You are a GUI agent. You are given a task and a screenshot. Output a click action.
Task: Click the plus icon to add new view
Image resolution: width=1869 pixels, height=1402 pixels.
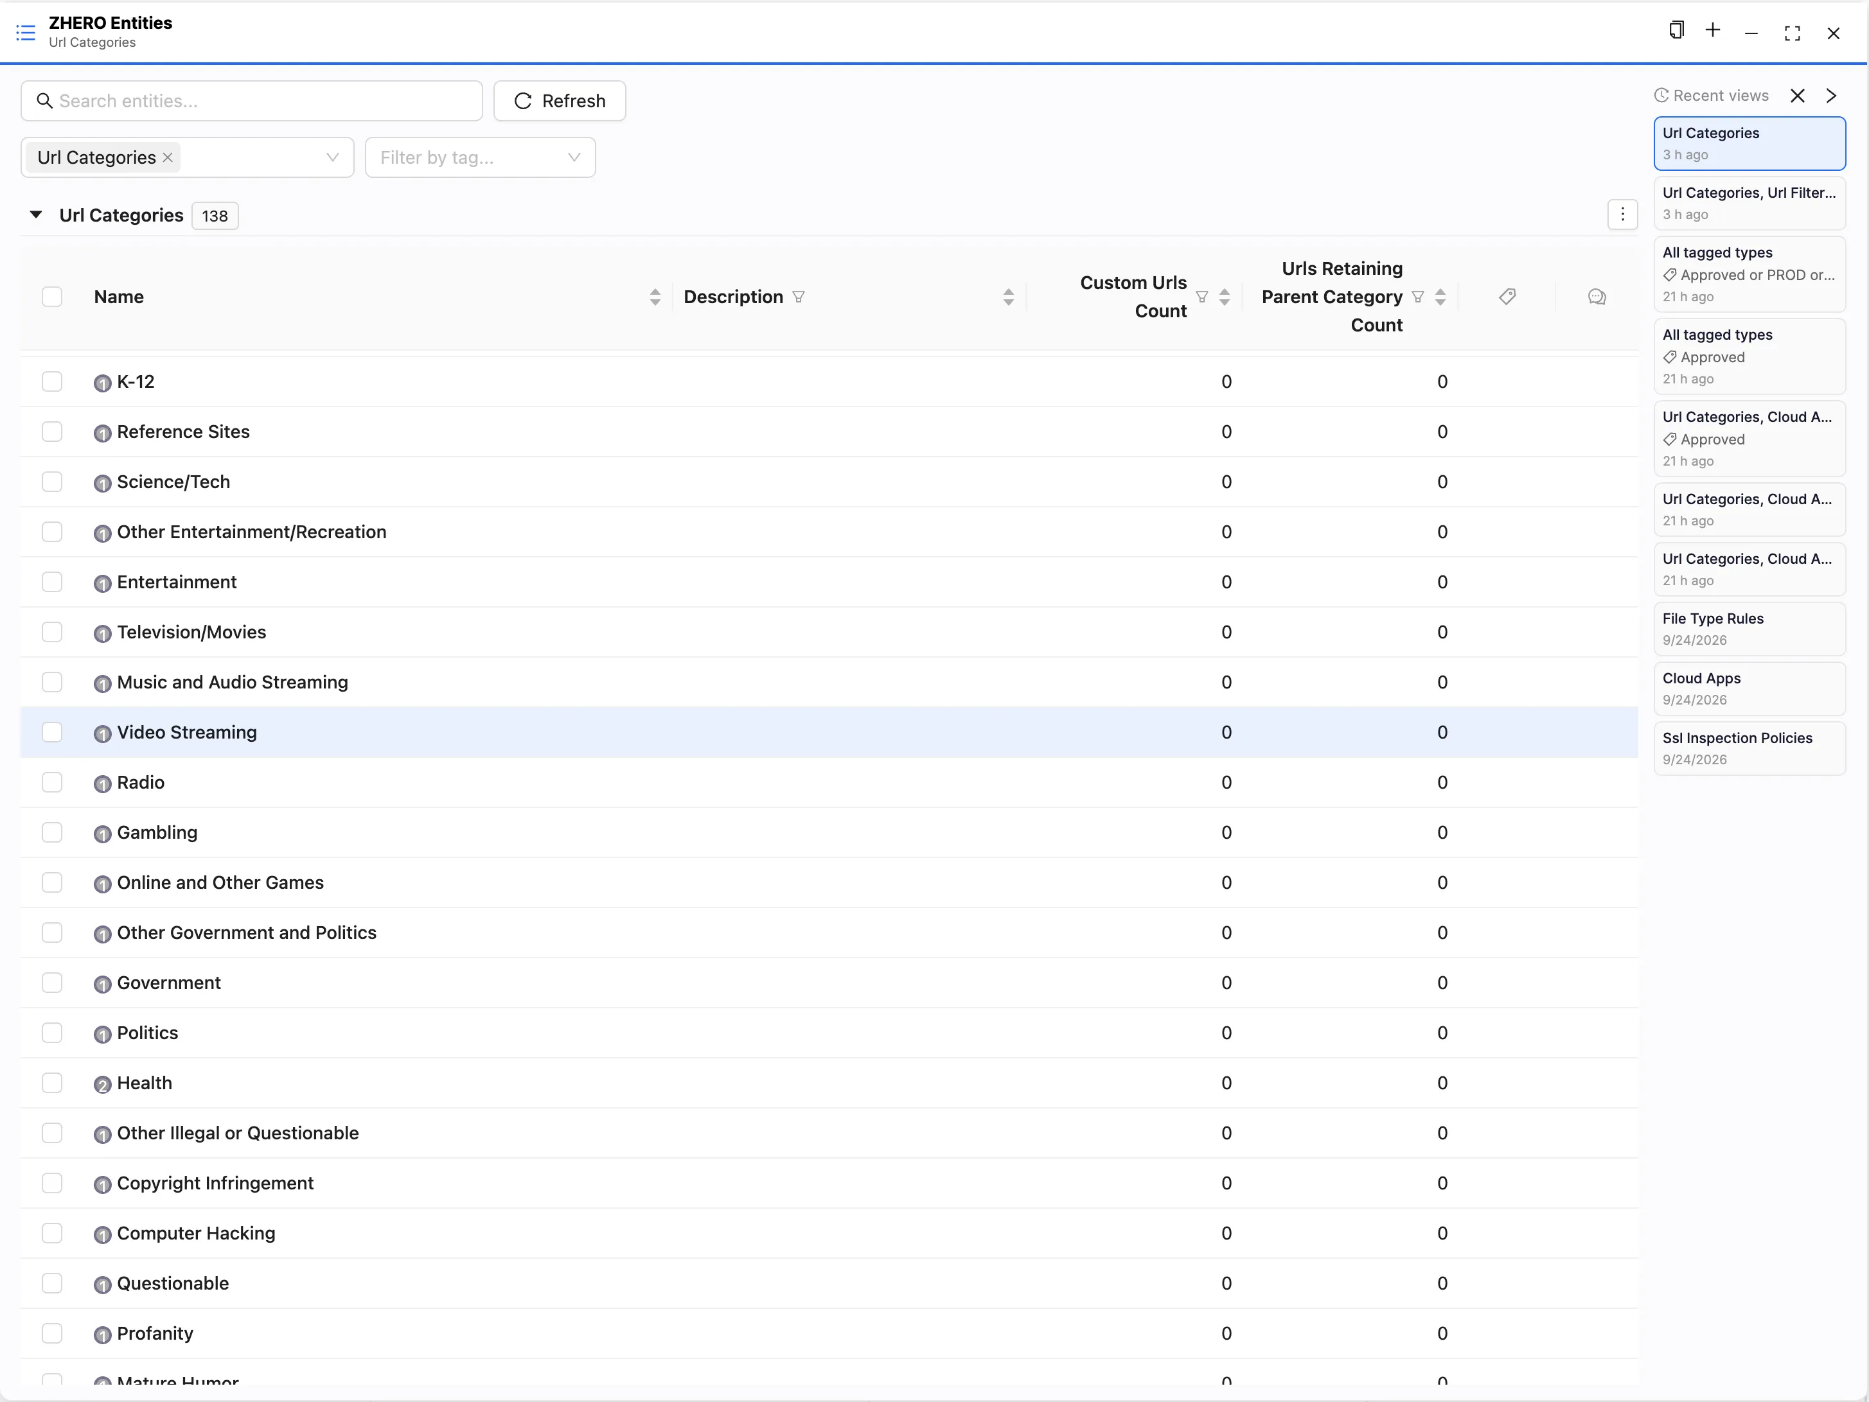coord(1713,31)
